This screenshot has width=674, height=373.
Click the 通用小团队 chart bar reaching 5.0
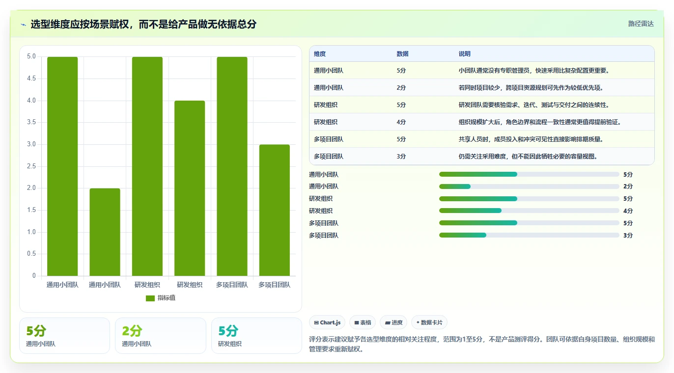[x=62, y=166]
